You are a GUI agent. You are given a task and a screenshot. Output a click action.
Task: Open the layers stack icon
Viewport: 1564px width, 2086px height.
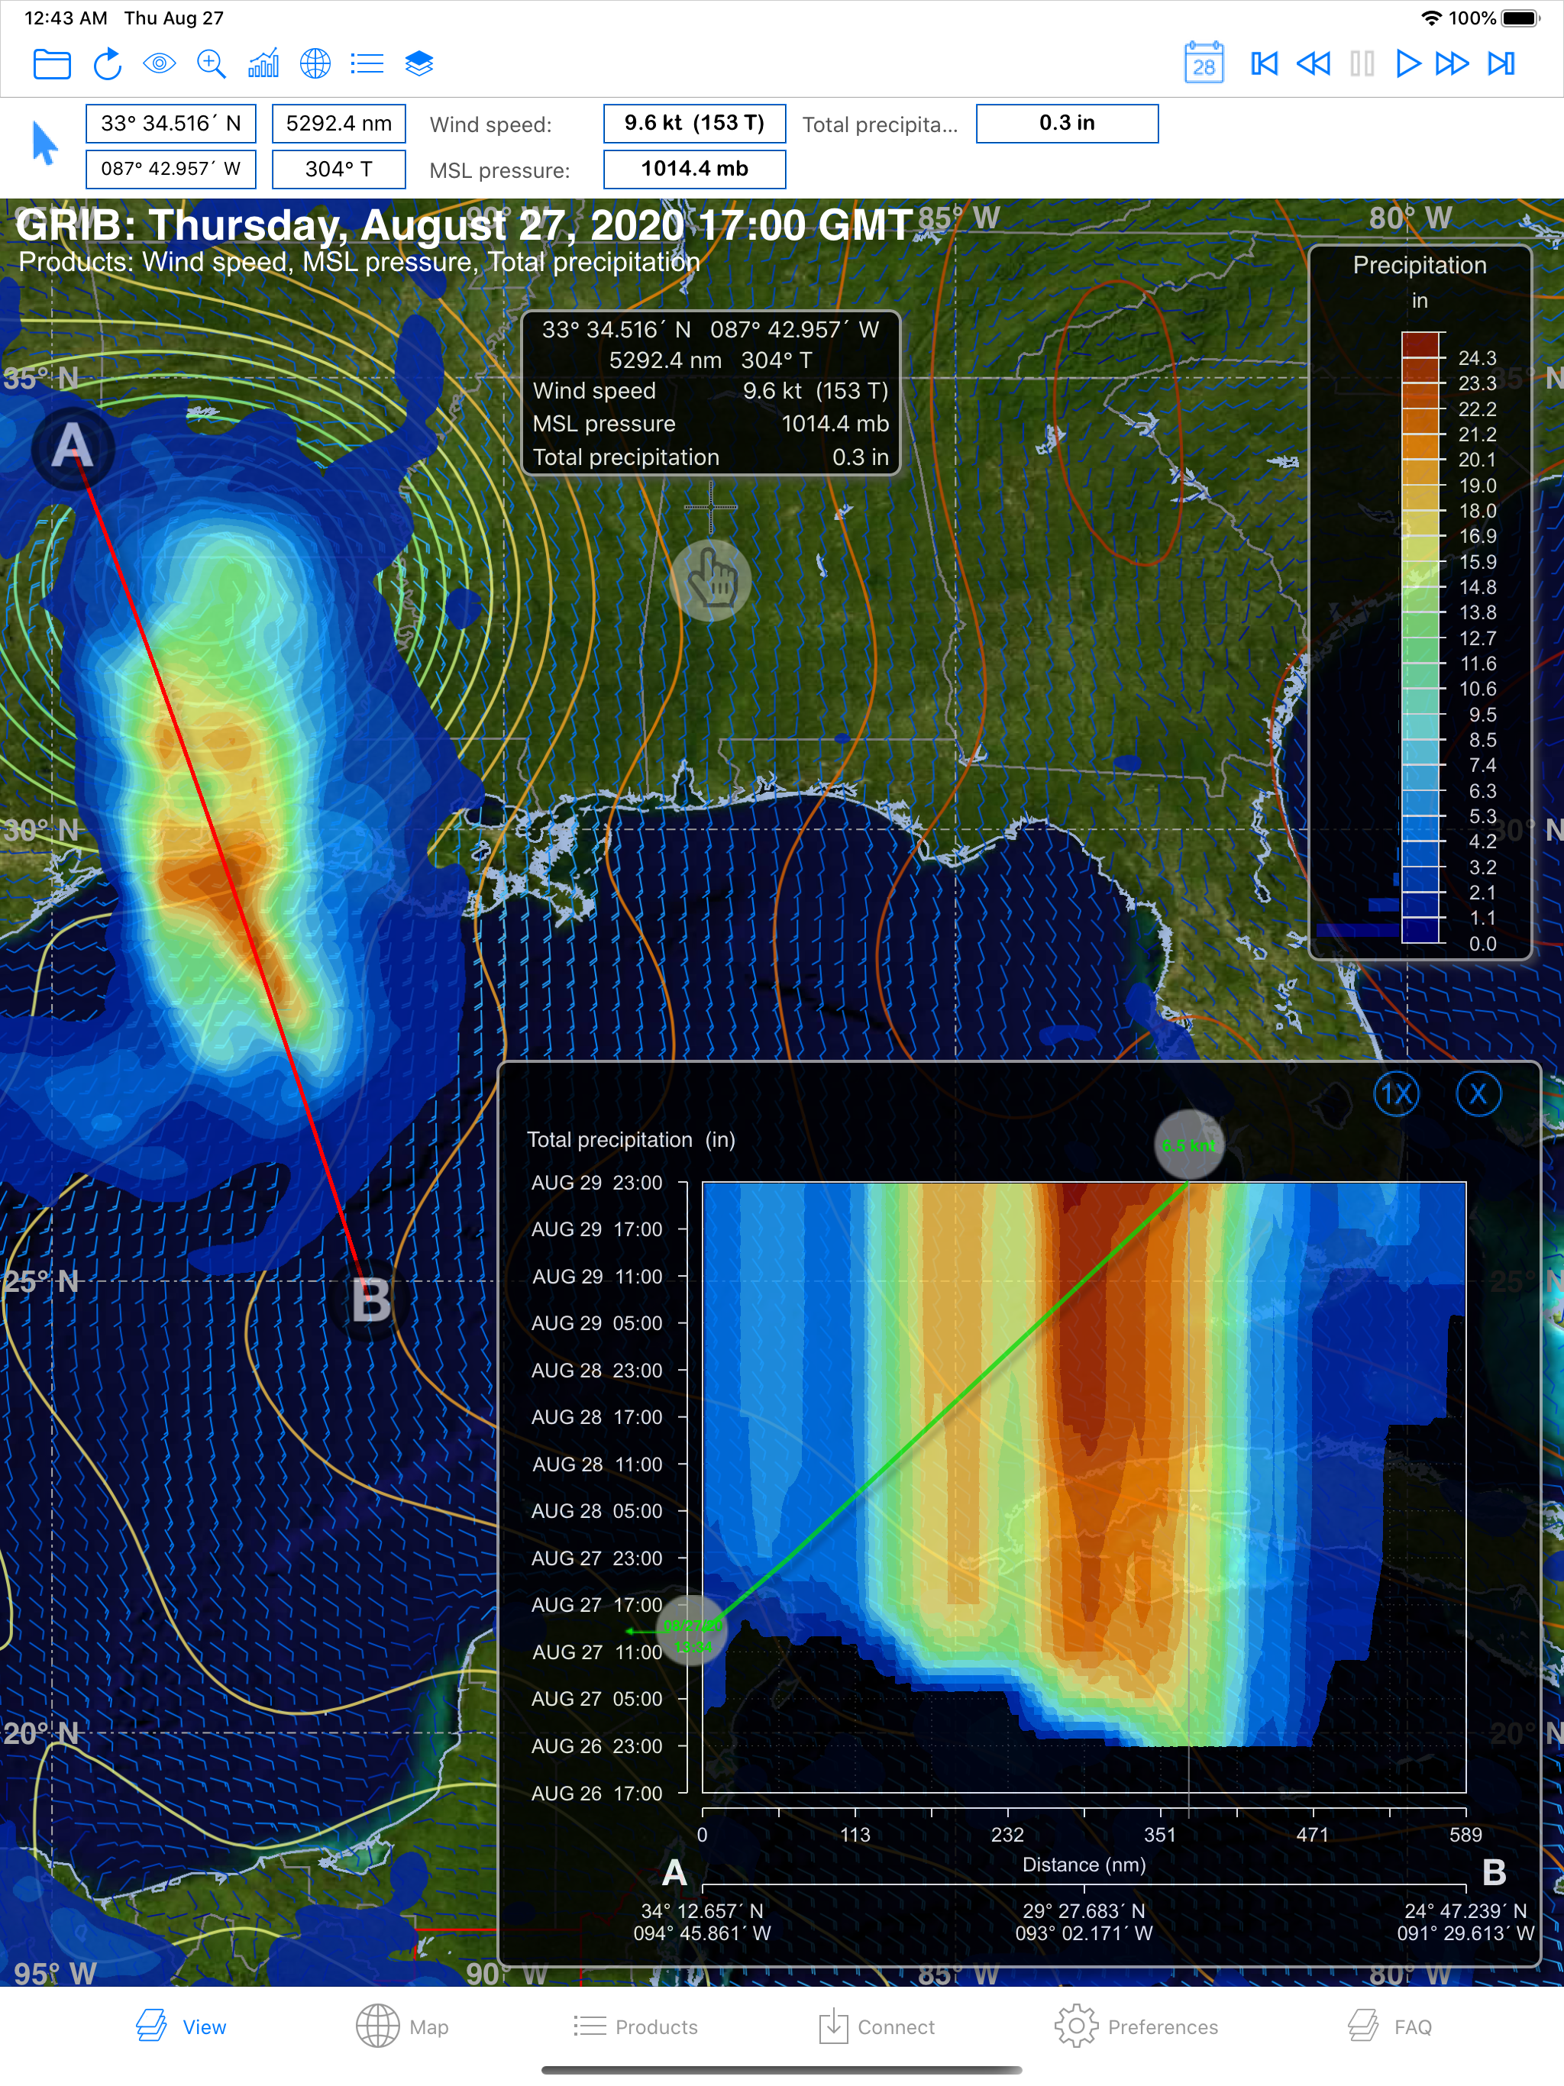point(418,64)
